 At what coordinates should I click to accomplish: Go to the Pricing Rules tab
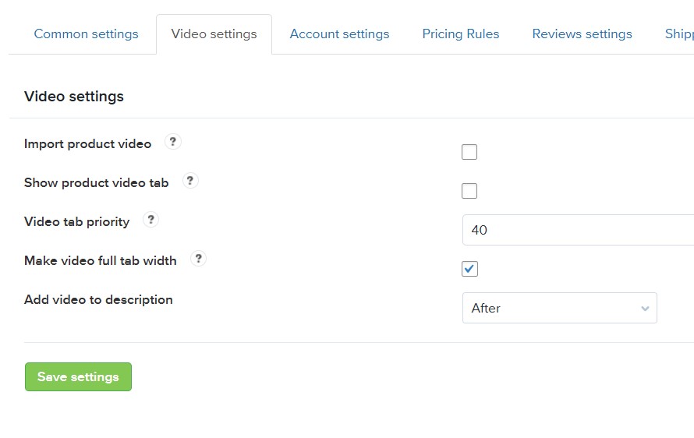pyautogui.click(x=461, y=34)
